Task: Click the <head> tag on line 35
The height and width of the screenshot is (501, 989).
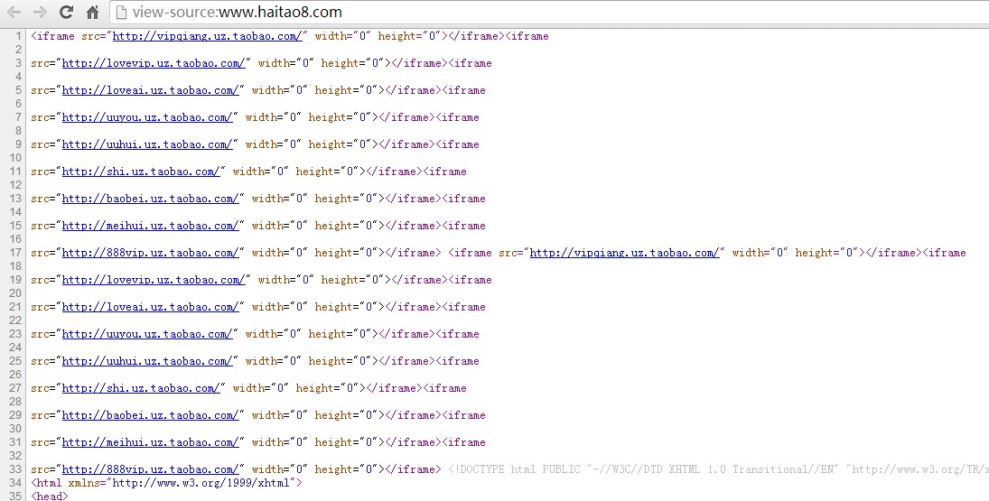Action: pos(49,496)
